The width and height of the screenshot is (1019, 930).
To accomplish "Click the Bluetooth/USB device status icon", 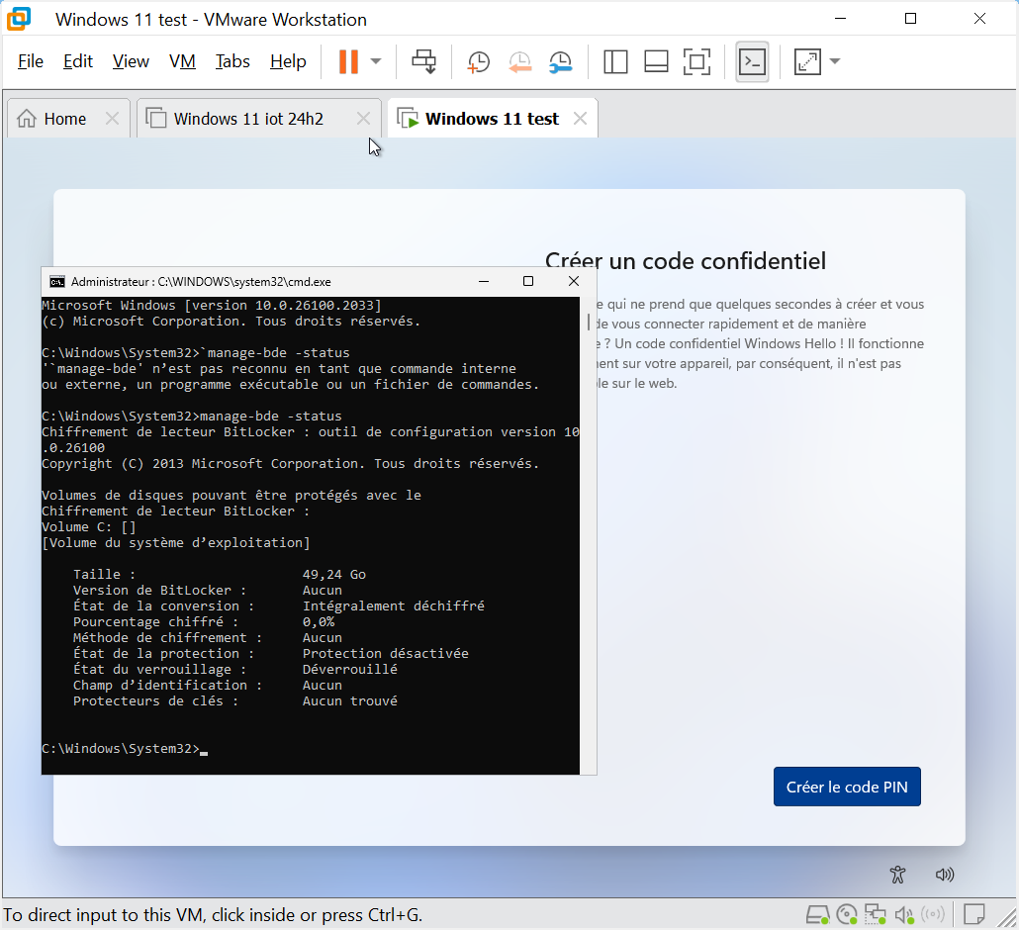I will tap(933, 915).
